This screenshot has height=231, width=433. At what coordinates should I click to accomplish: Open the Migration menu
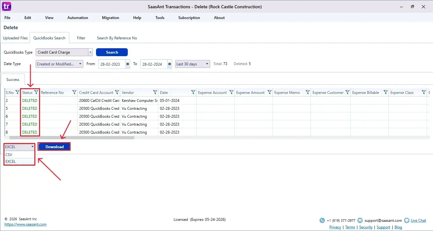[x=111, y=18]
